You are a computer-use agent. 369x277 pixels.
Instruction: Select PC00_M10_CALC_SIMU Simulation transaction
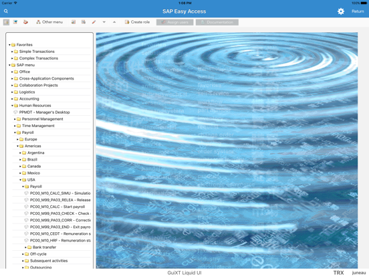[60, 193]
